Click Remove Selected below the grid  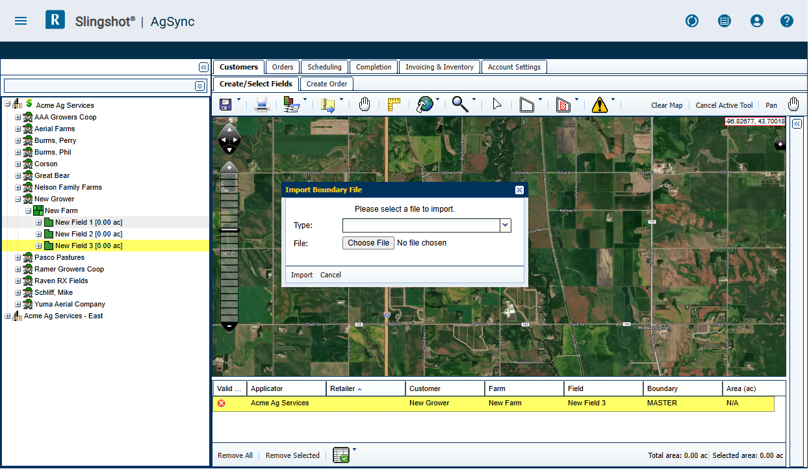(x=292, y=455)
